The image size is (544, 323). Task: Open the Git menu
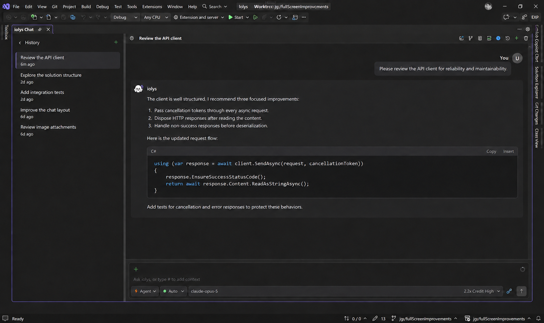54,7
